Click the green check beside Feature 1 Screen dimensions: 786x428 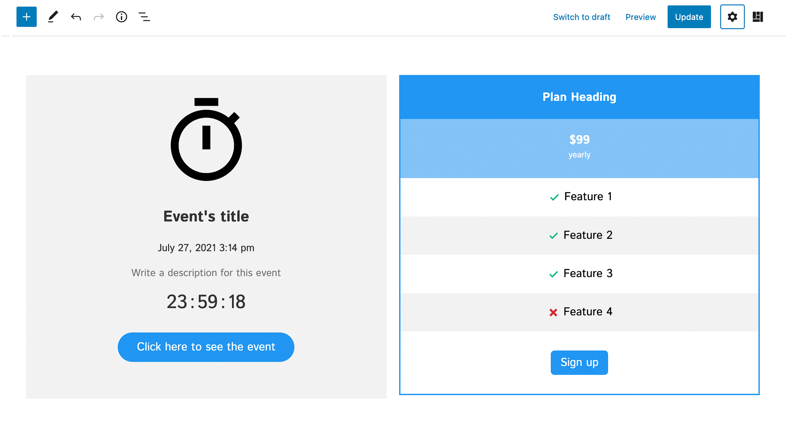pyautogui.click(x=554, y=197)
